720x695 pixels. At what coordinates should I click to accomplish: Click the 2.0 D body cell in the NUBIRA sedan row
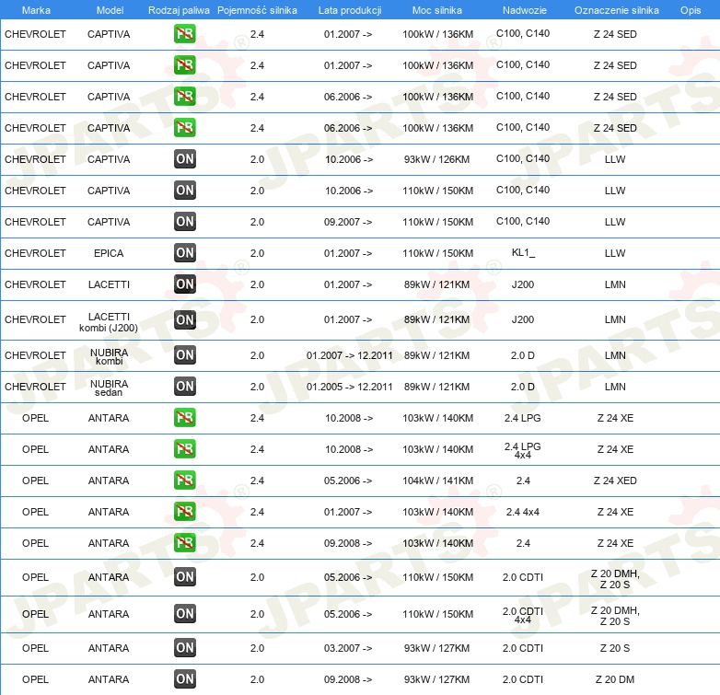523,387
